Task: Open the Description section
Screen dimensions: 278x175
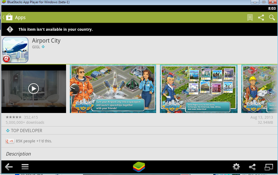Action: pos(18,154)
